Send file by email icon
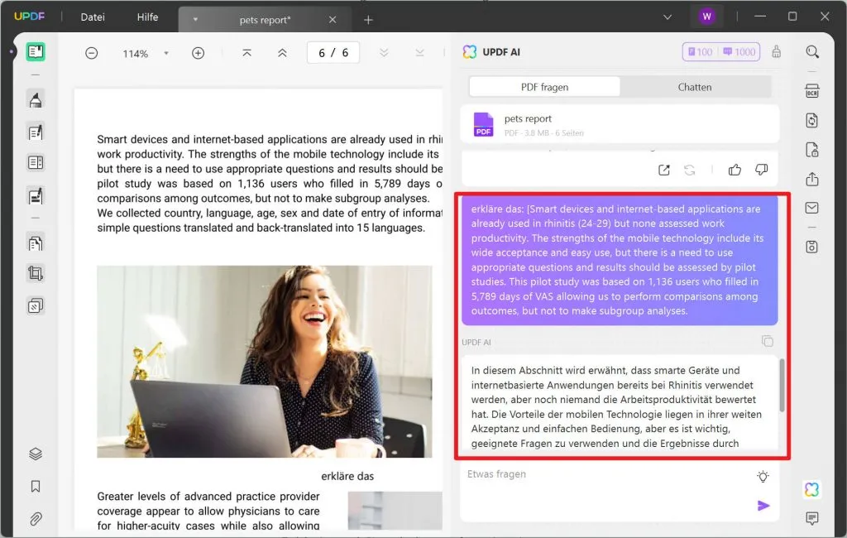This screenshot has height=538, width=847. (x=812, y=208)
